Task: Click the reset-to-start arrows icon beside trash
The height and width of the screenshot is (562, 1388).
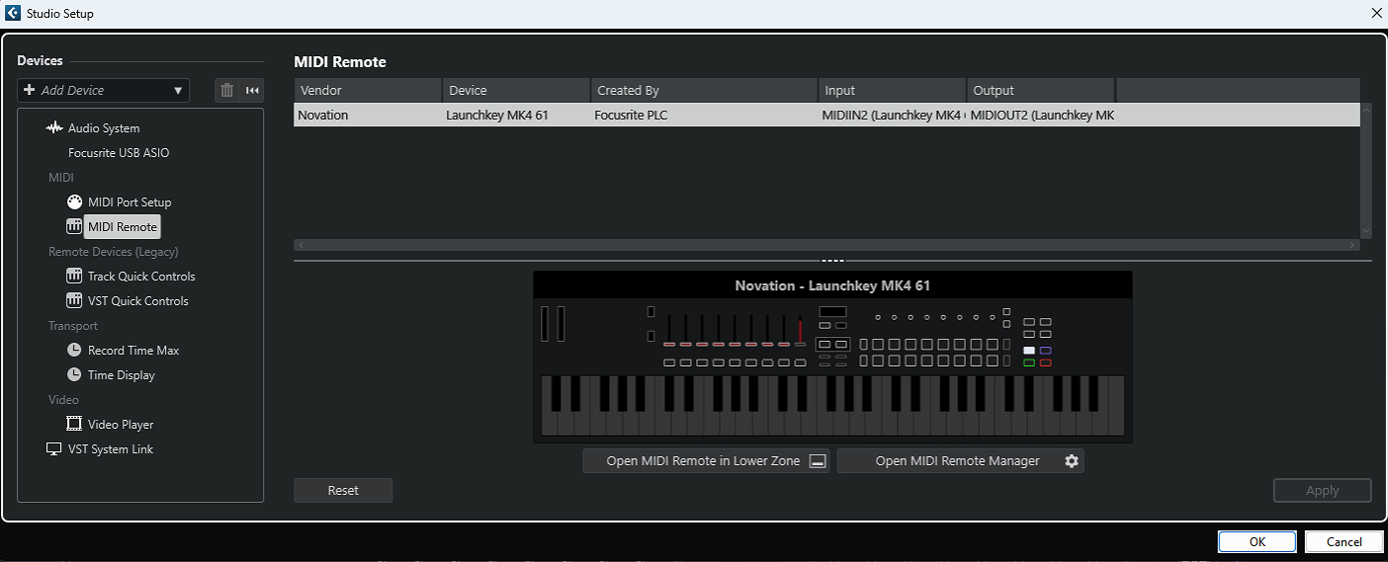Action: point(252,90)
